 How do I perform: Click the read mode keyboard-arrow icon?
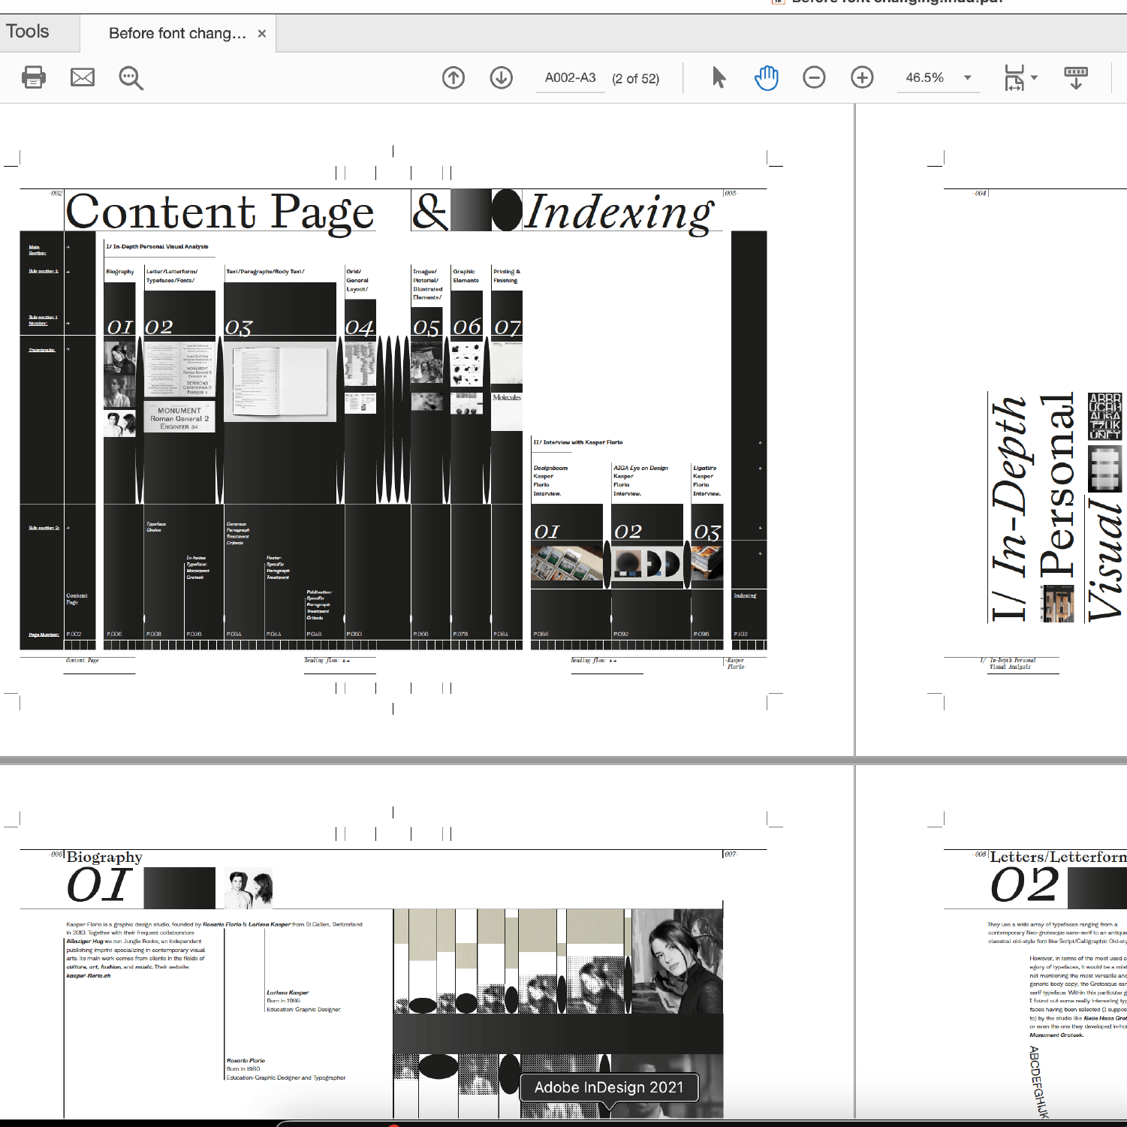[x=1075, y=77]
